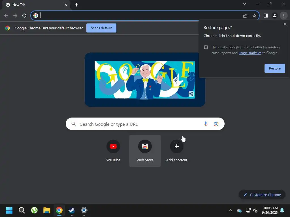Enable sending crash reports checkbox
This screenshot has width=290, height=217.
click(x=206, y=47)
